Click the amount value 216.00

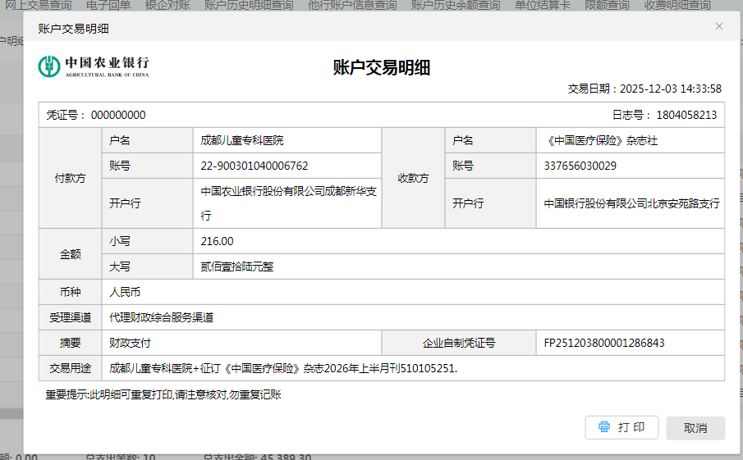coord(218,241)
